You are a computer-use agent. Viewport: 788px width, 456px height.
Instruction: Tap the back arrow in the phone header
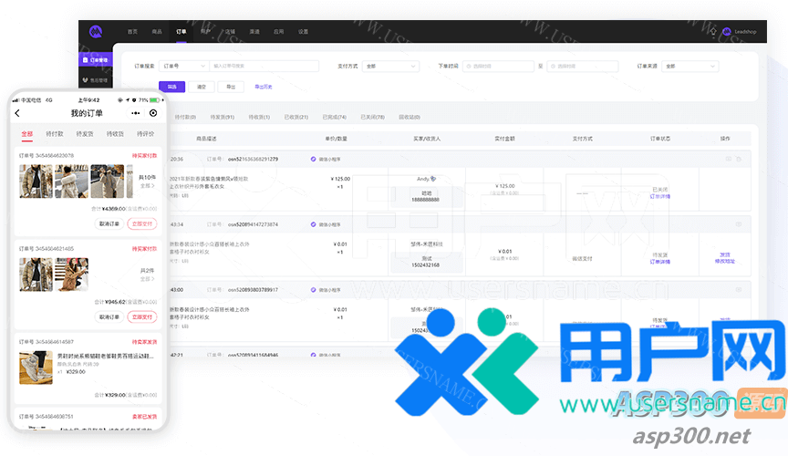(17, 113)
